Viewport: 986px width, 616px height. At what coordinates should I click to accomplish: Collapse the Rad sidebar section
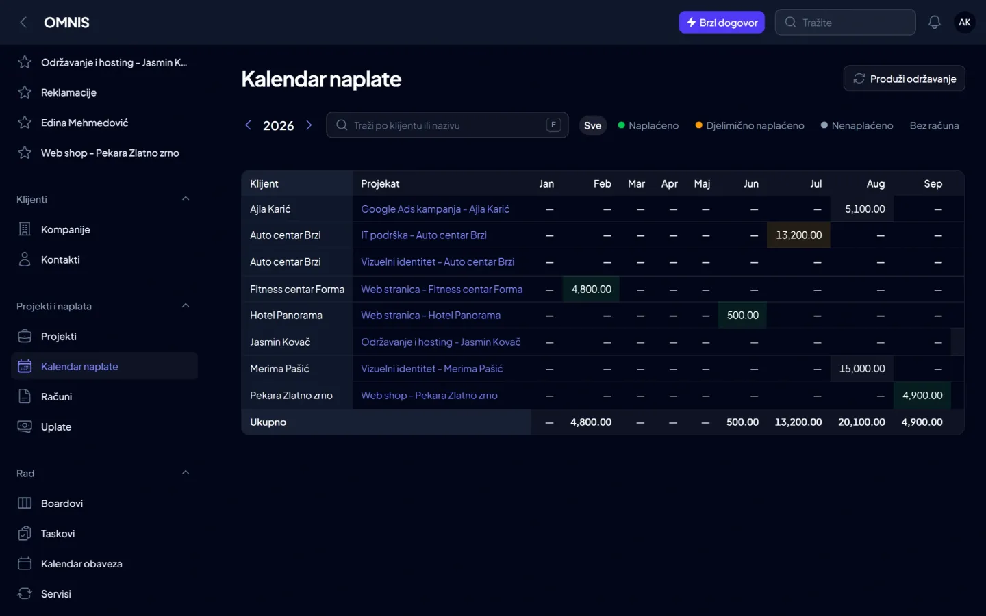[186, 473]
